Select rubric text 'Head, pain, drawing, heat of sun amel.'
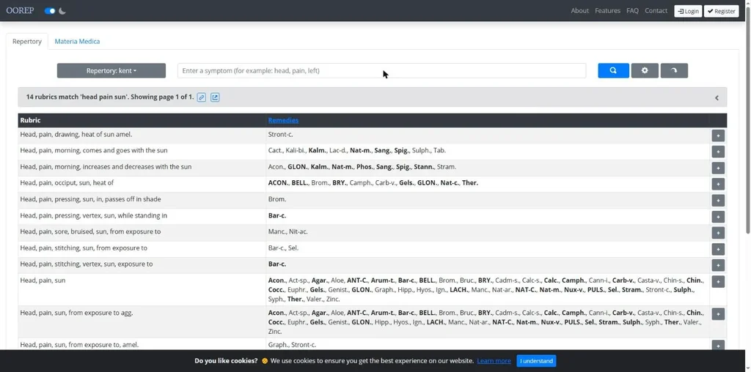751x372 pixels. pos(76,134)
